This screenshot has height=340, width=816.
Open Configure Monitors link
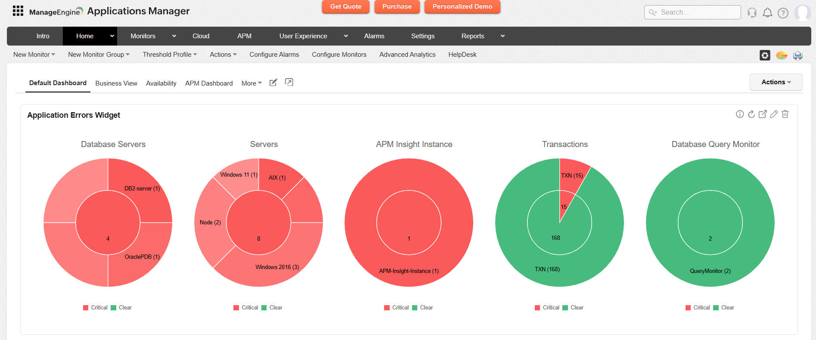coord(339,55)
